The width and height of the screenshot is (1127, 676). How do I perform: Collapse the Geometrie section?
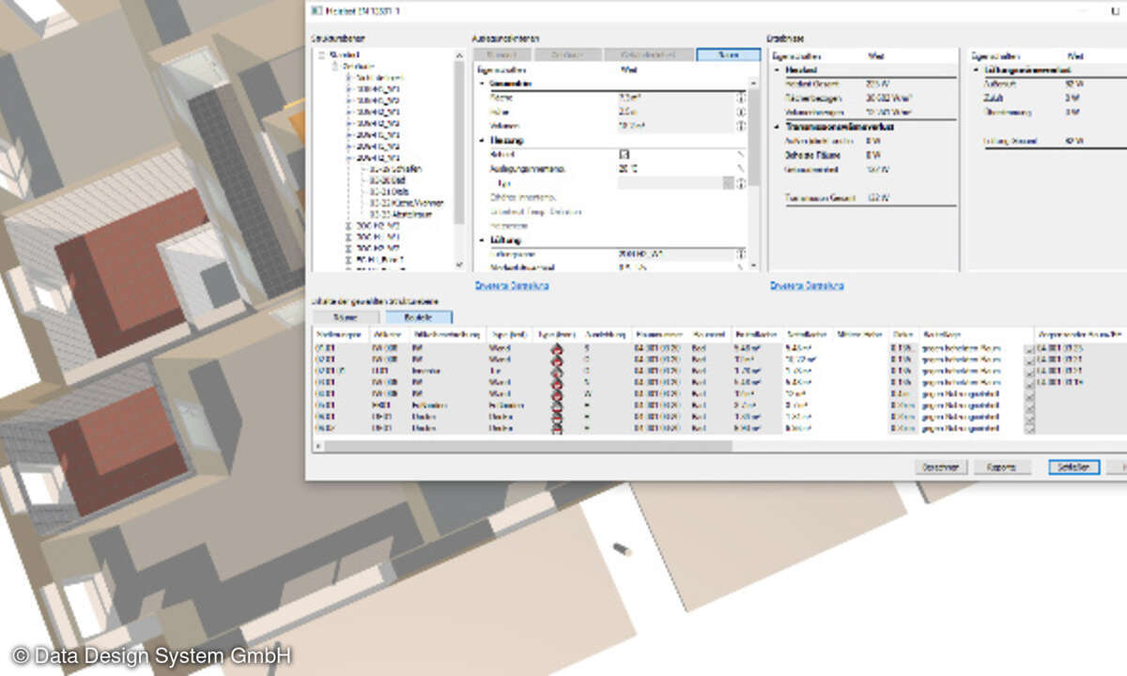click(482, 84)
